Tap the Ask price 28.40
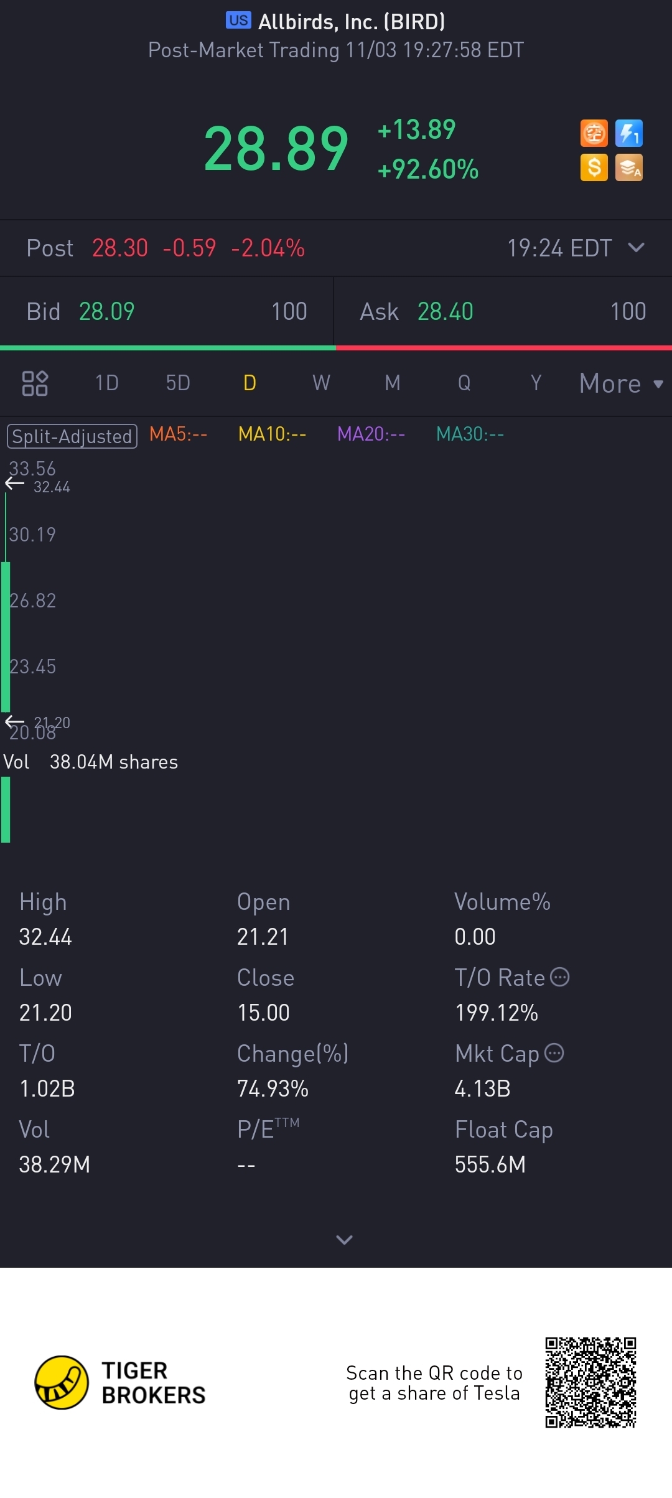672x1498 pixels. 446,311
